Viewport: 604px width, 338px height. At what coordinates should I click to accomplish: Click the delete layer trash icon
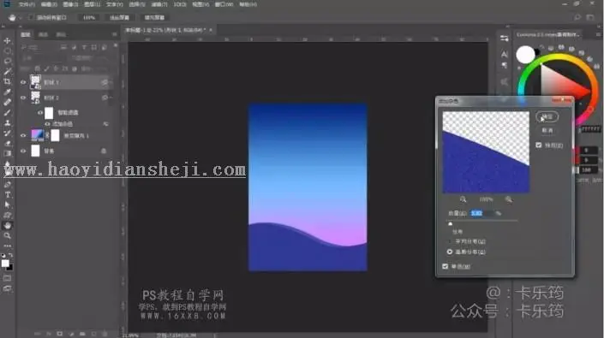(x=105, y=334)
